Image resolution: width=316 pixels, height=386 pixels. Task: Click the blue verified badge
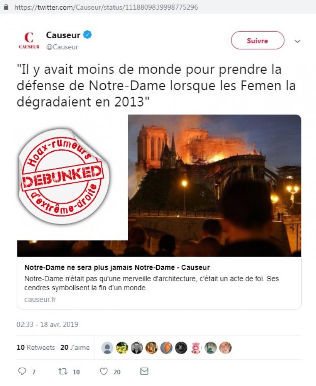pos(87,34)
